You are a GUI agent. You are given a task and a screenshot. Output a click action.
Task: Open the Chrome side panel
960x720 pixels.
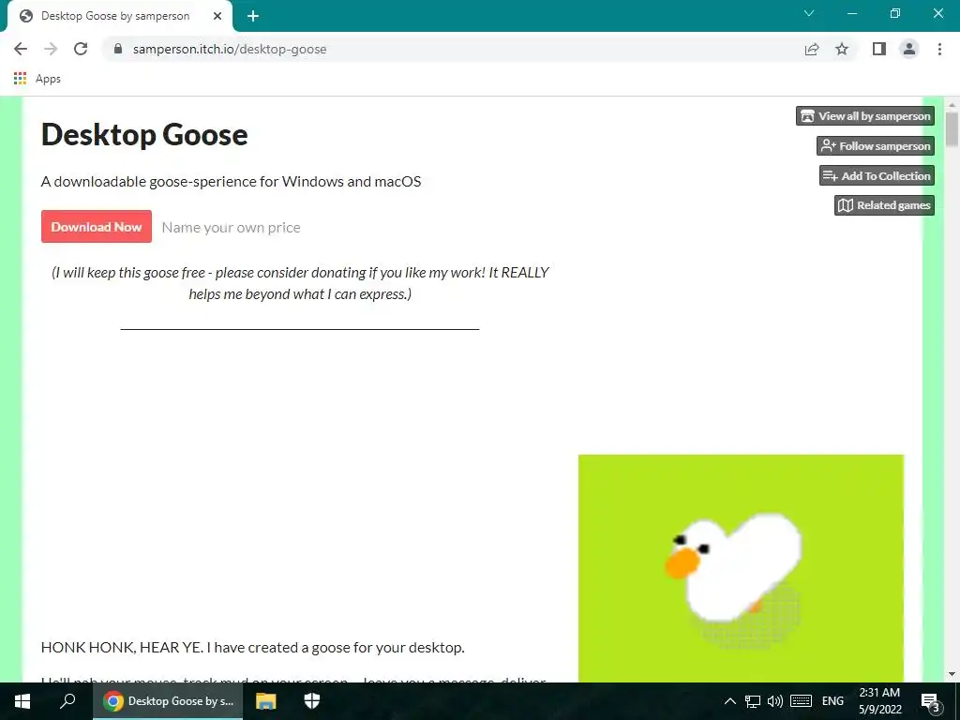(879, 49)
